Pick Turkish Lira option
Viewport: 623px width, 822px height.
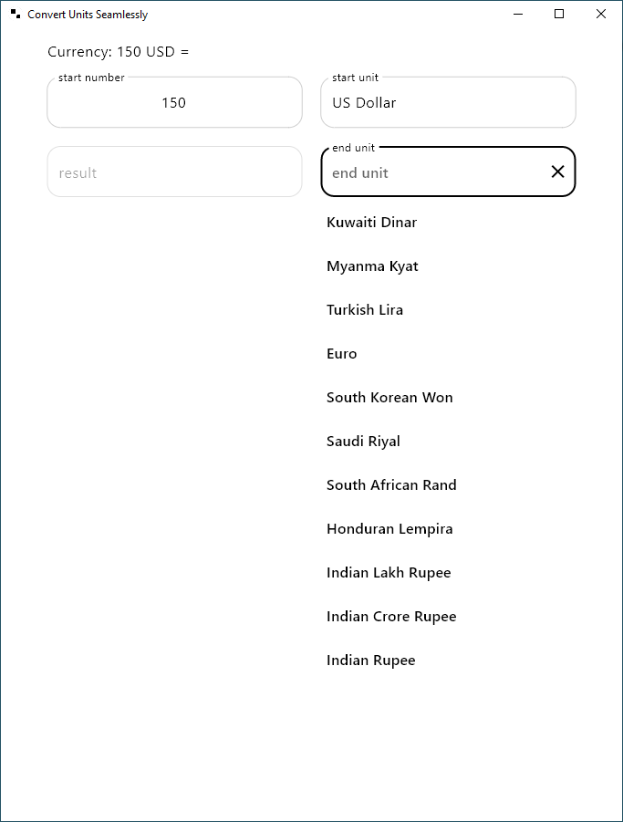coord(448,310)
